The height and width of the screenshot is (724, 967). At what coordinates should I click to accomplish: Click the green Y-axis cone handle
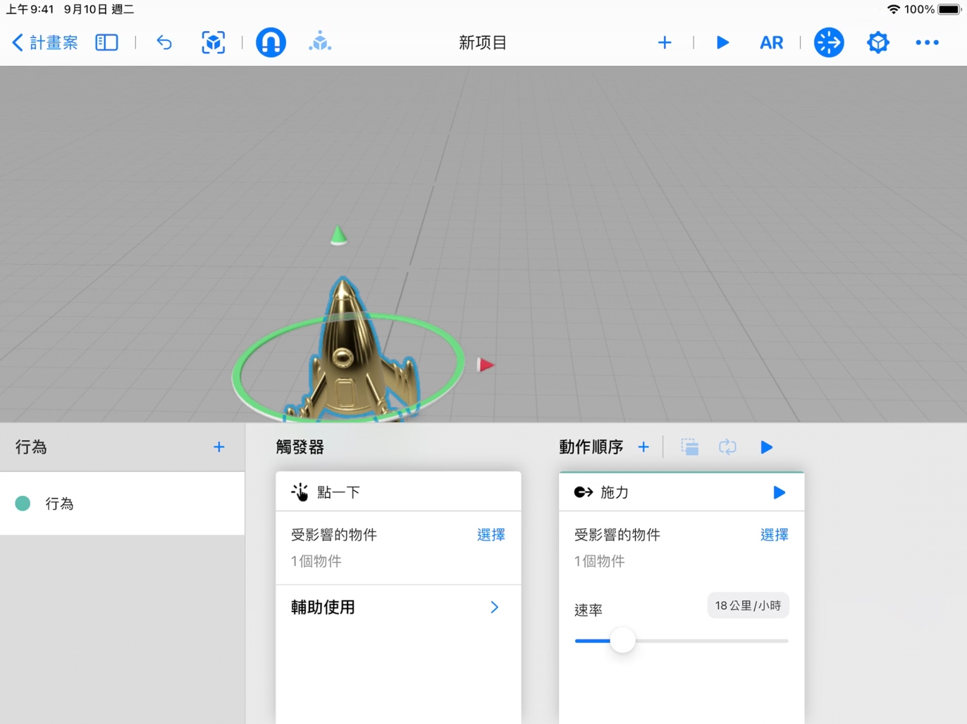point(338,235)
